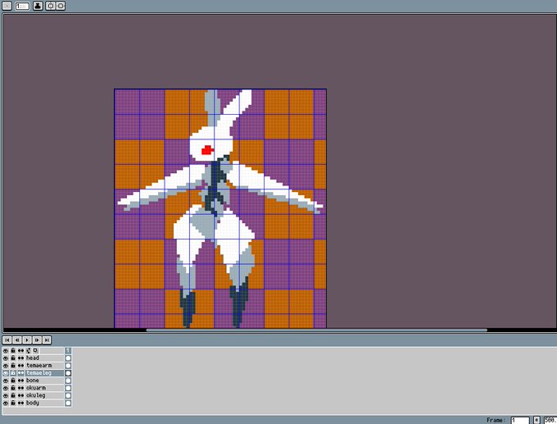Screen dimensions: 557x424
Task: Toggle the body layer's lock icon
Action: 13,403
